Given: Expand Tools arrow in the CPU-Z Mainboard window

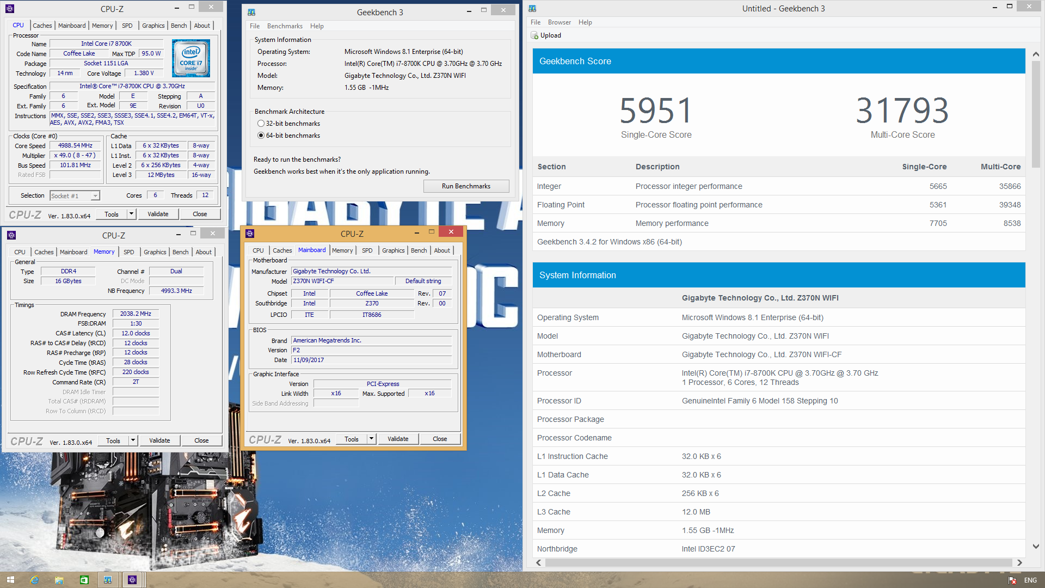Looking at the screenshot, I should click(371, 439).
